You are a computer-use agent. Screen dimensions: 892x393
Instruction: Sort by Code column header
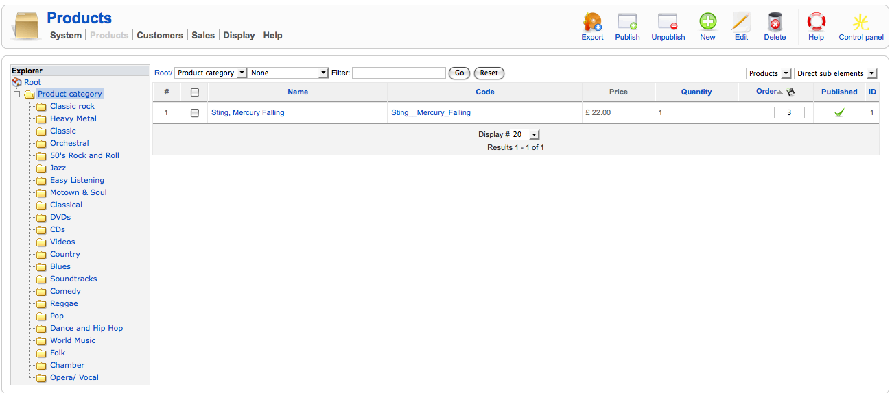pyautogui.click(x=485, y=92)
